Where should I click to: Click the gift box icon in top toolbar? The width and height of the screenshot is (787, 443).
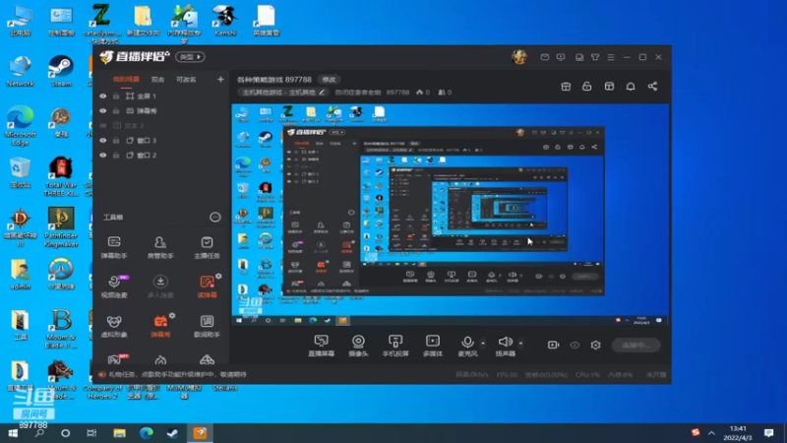point(566,87)
